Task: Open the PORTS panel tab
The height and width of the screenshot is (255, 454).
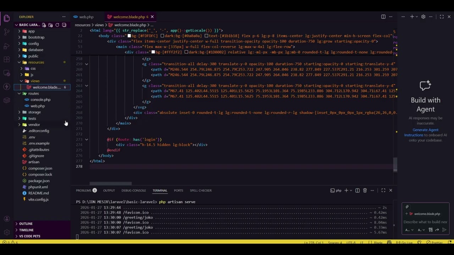Action: point(178,191)
